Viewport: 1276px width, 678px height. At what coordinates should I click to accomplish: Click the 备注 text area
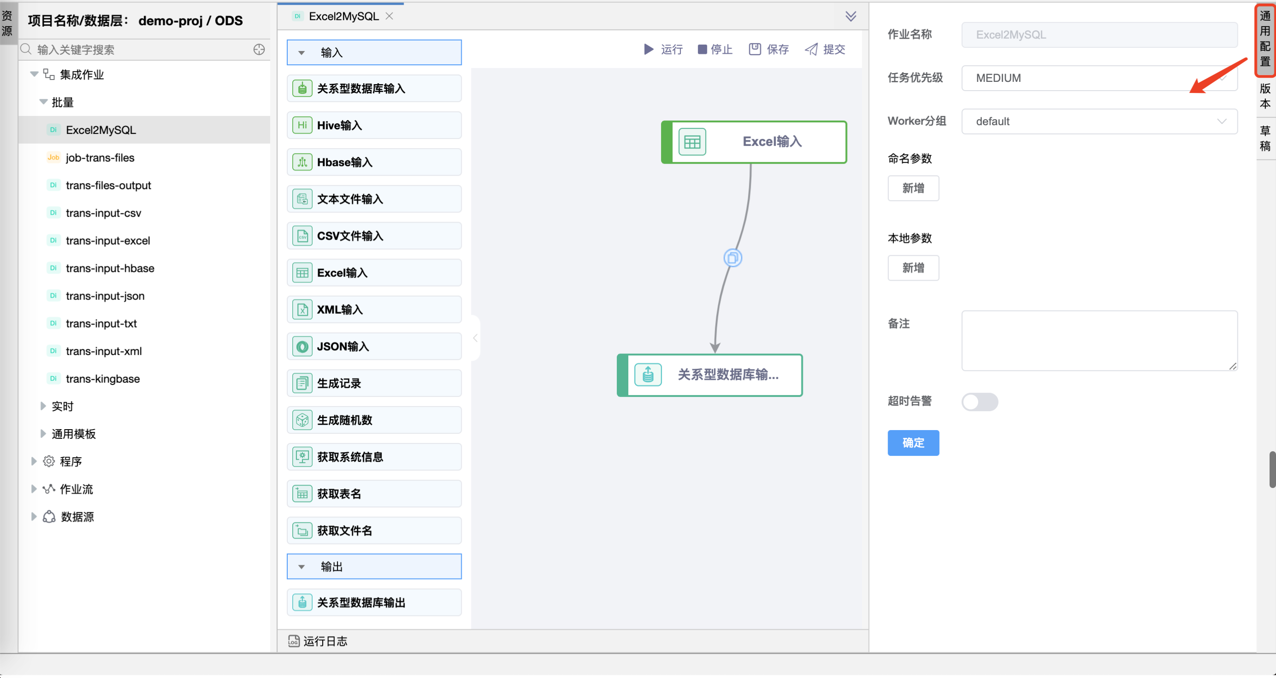point(1099,340)
